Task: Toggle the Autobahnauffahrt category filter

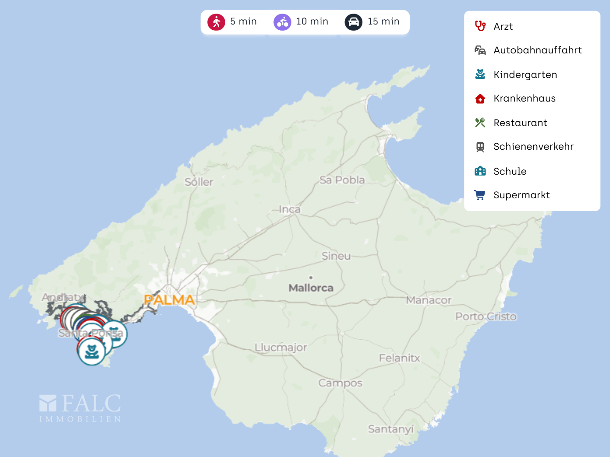Action: pos(537,50)
